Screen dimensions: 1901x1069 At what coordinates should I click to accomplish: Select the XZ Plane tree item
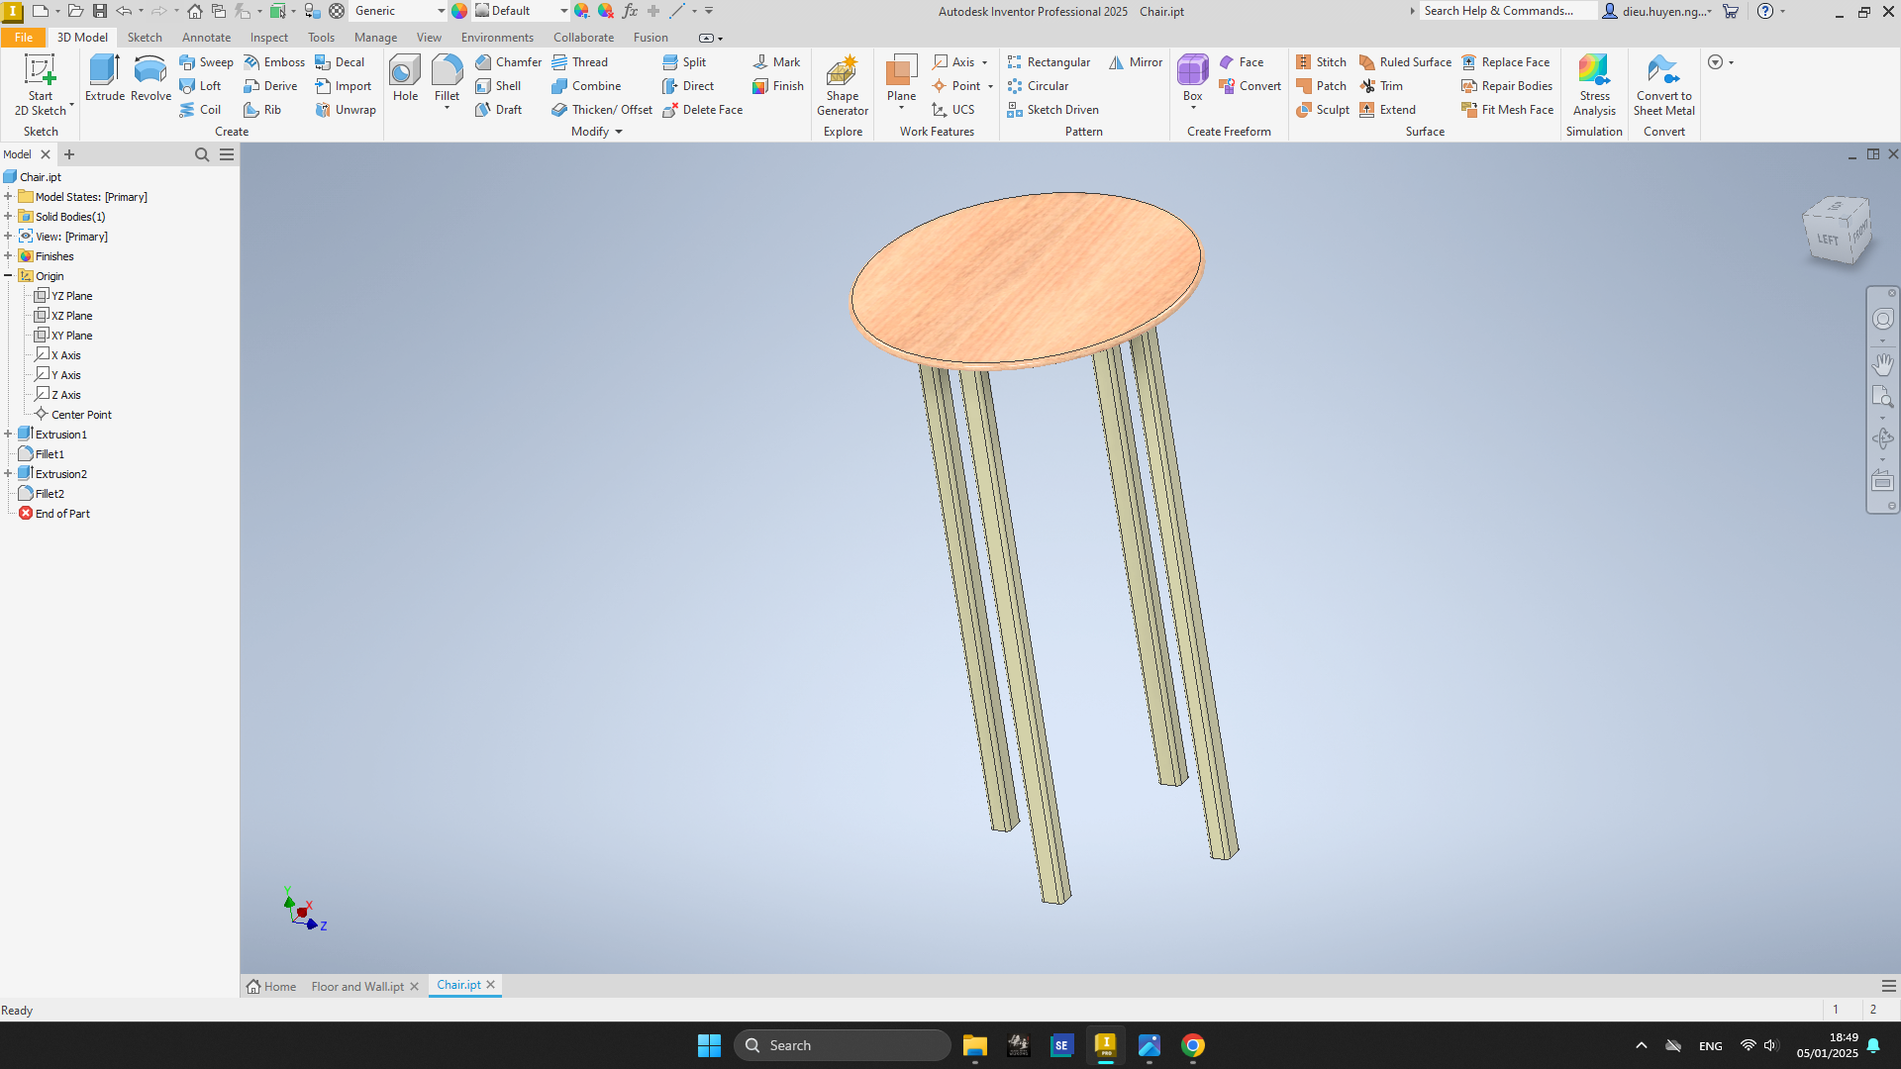pyautogui.click(x=71, y=316)
